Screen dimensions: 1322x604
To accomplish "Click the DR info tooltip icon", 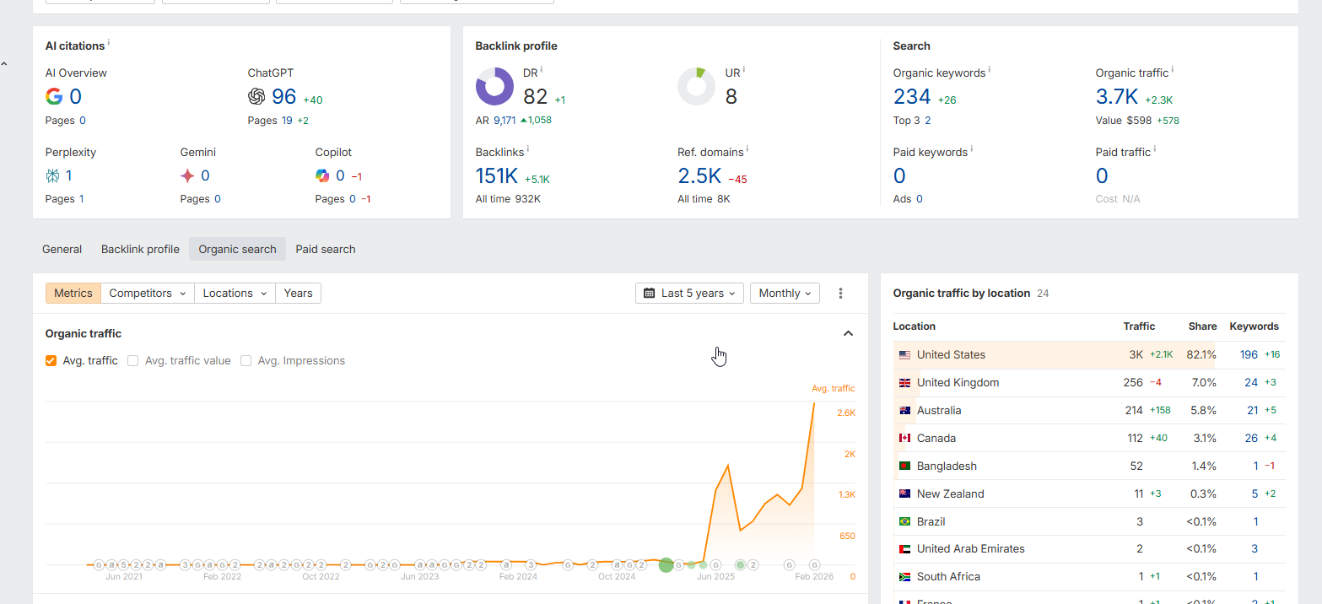I will (542, 70).
